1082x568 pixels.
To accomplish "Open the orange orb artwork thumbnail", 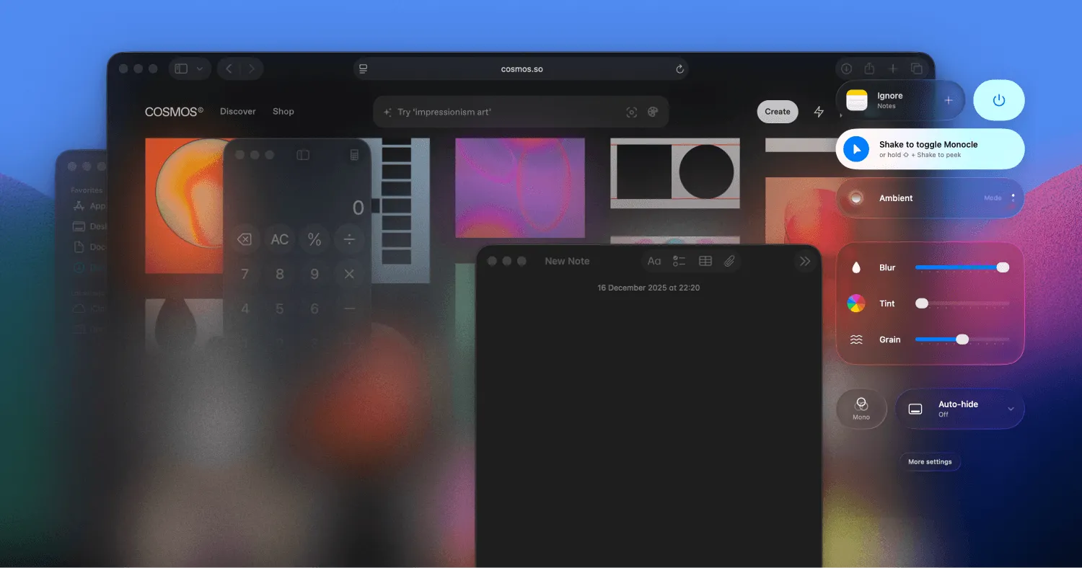I will (x=185, y=206).
